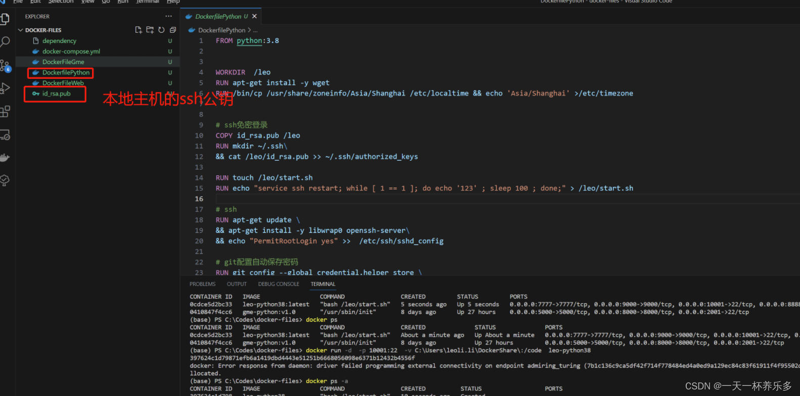Image resolution: width=800 pixels, height=396 pixels.
Task: Open the Testing view below Docker icon
Action: (5, 180)
